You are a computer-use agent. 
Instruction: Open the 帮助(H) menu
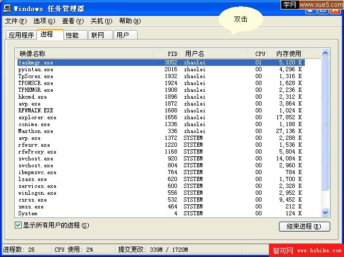(130, 21)
